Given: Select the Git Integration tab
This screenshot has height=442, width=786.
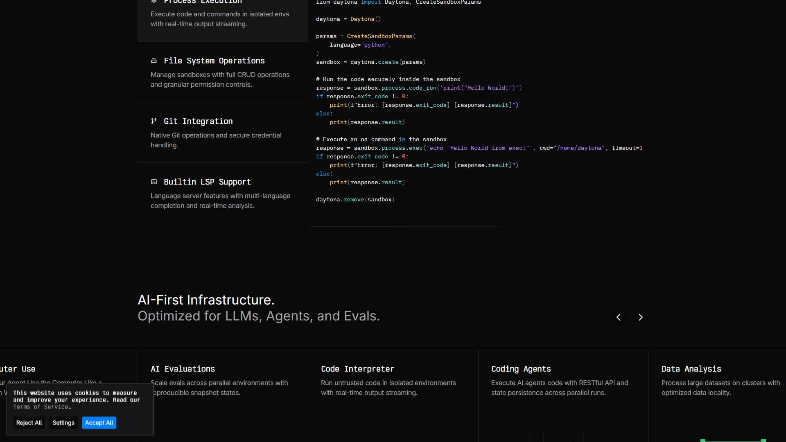Looking at the screenshot, I should 223,133.
